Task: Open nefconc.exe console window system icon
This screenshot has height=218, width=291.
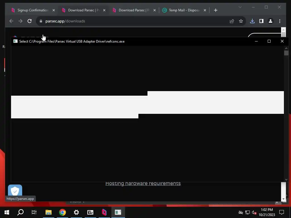Action: (15, 41)
